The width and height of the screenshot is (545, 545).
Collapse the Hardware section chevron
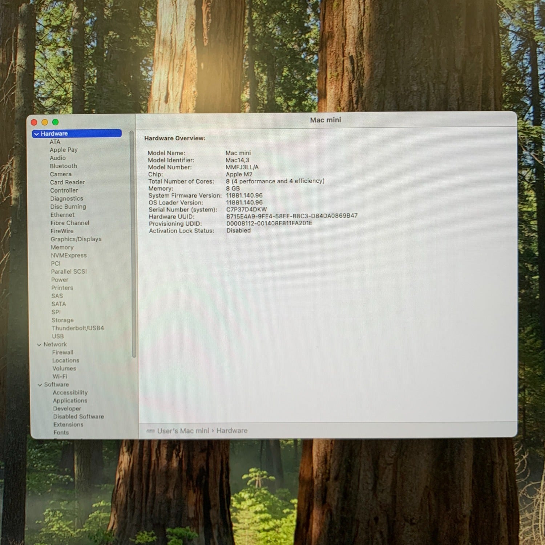[x=36, y=134]
